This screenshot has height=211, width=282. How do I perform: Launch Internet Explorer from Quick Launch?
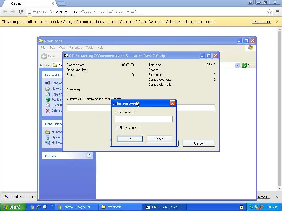coord(39,207)
